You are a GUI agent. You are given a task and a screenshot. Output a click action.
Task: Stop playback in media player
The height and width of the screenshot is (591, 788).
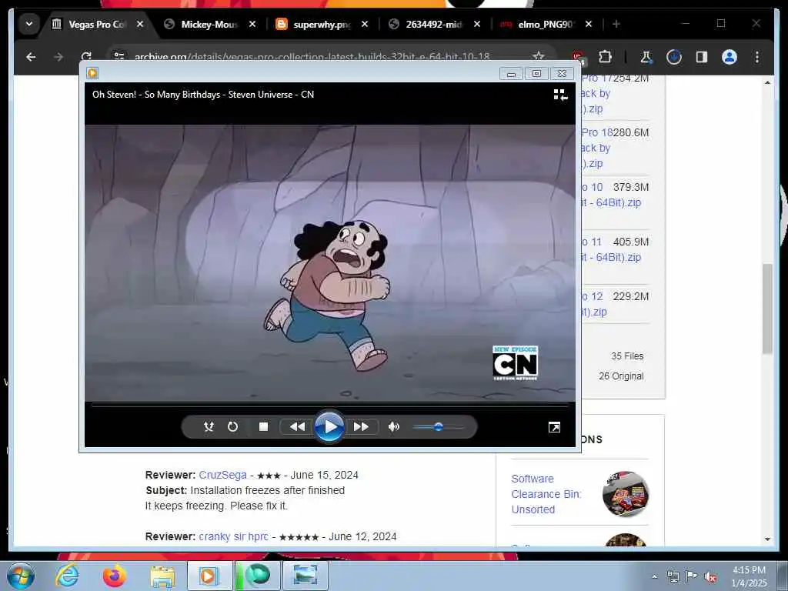click(263, 426)
